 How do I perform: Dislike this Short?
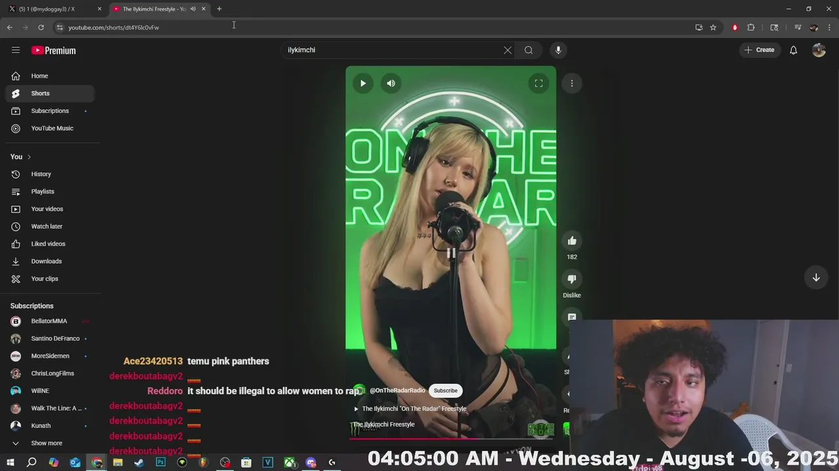click(572, 279)
